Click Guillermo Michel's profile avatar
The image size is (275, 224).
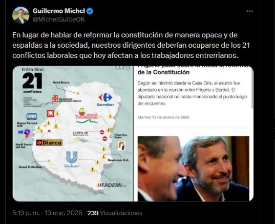[20, 15]
